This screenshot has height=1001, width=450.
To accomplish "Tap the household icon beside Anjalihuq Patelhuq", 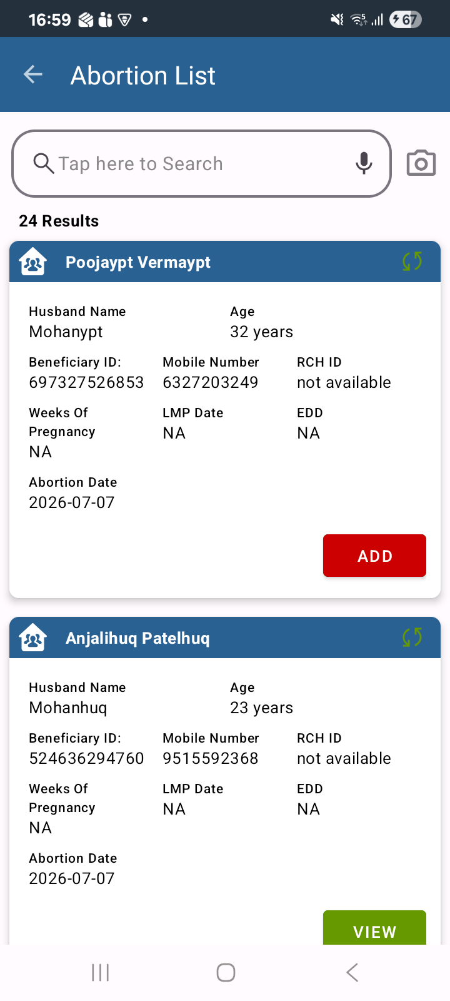I will pyautogui.click(x=33, y=638).
